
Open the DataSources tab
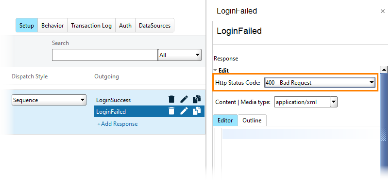point(155,25)
